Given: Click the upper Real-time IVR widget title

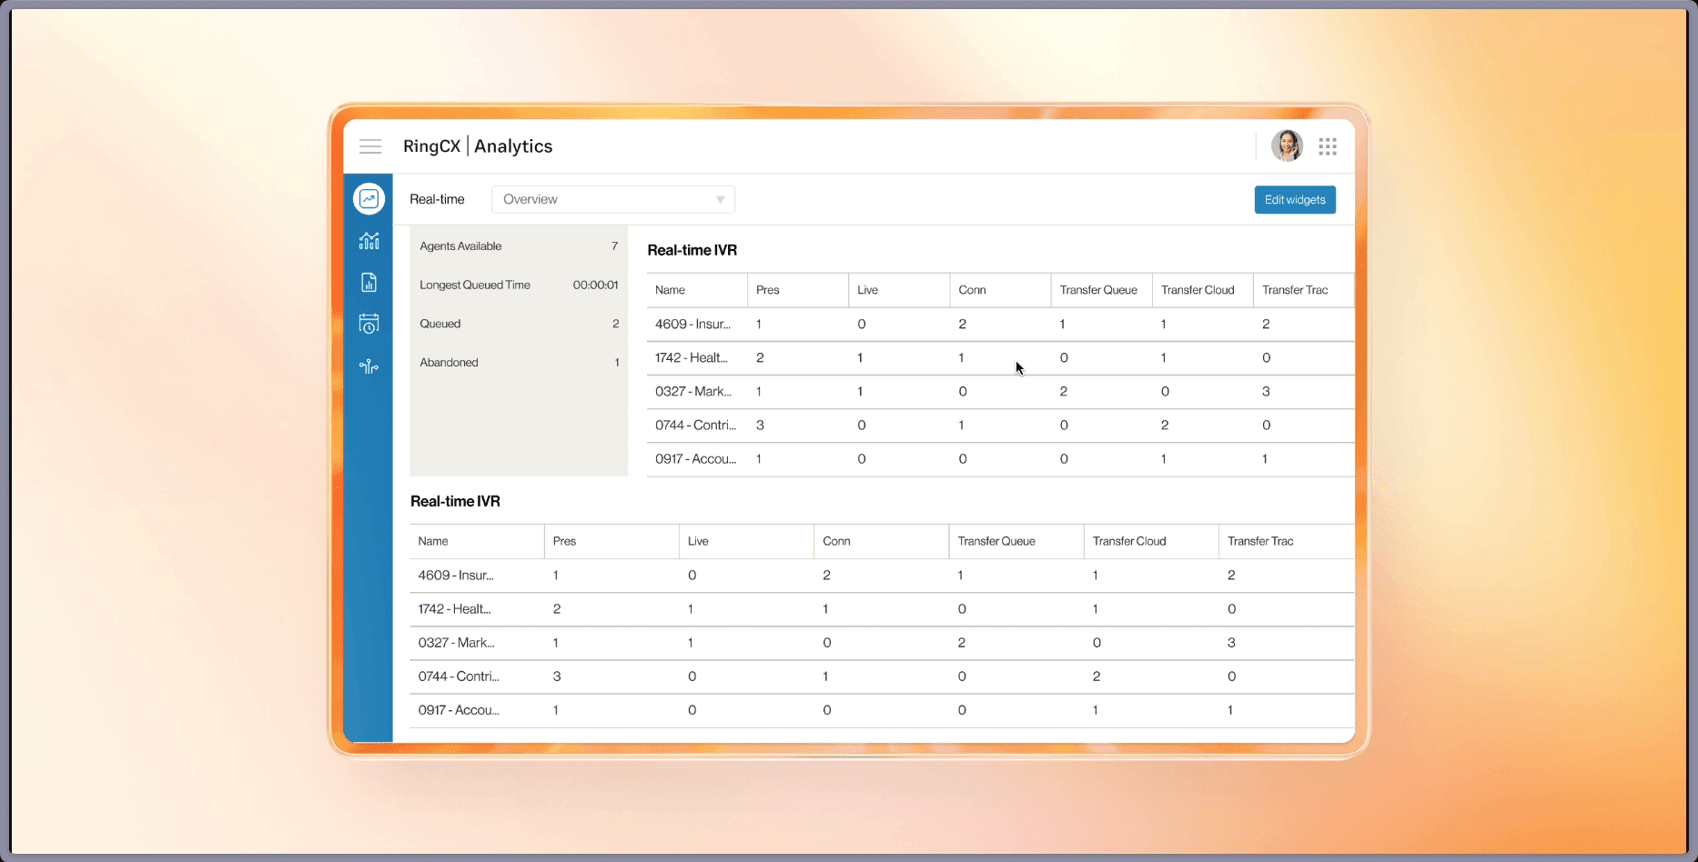Looking at the screenshot, I should (x=692, y=250).
